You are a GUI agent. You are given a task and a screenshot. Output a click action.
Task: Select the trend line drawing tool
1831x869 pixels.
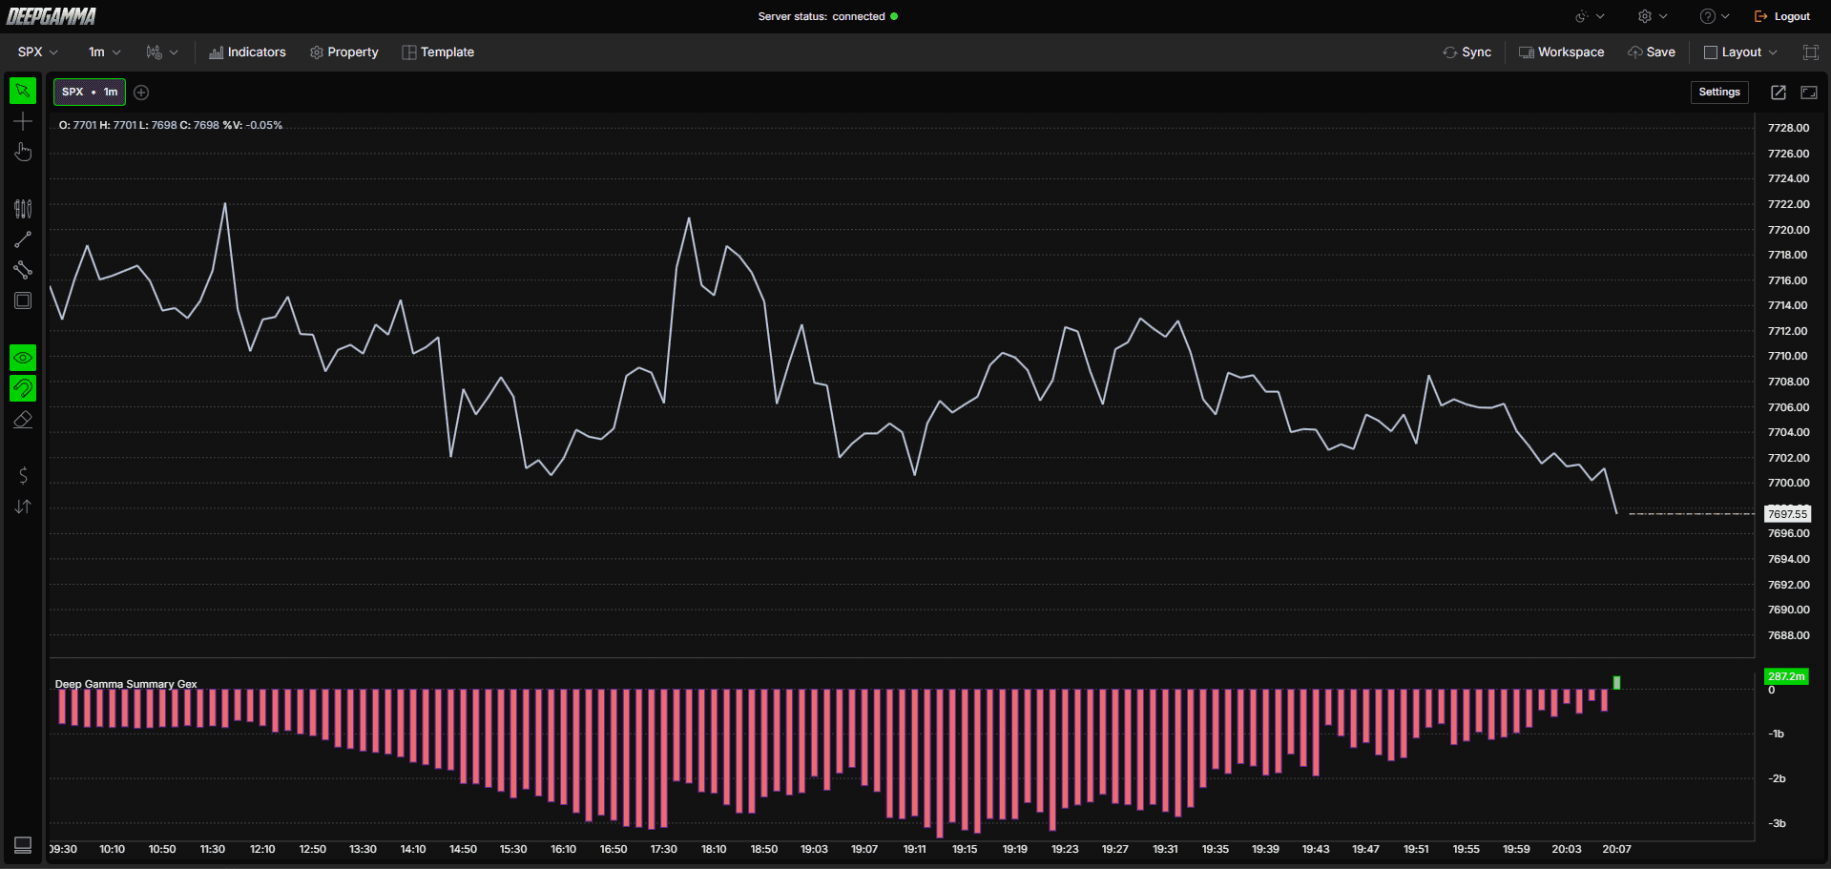click(23, 239)
